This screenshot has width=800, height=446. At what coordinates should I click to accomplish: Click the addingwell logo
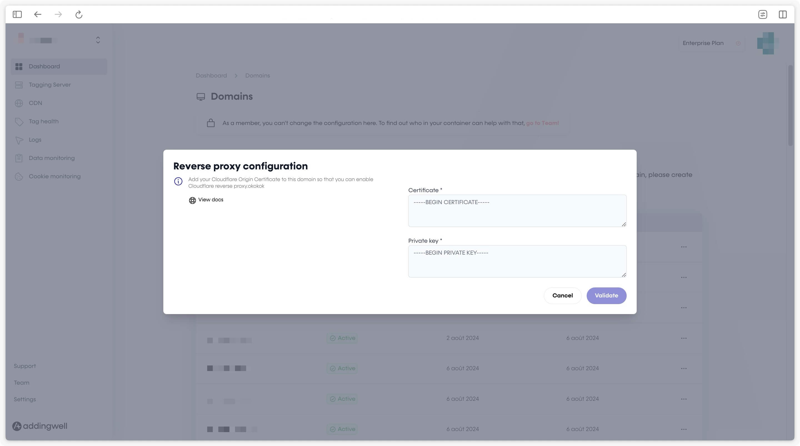(x=40, y=426)
